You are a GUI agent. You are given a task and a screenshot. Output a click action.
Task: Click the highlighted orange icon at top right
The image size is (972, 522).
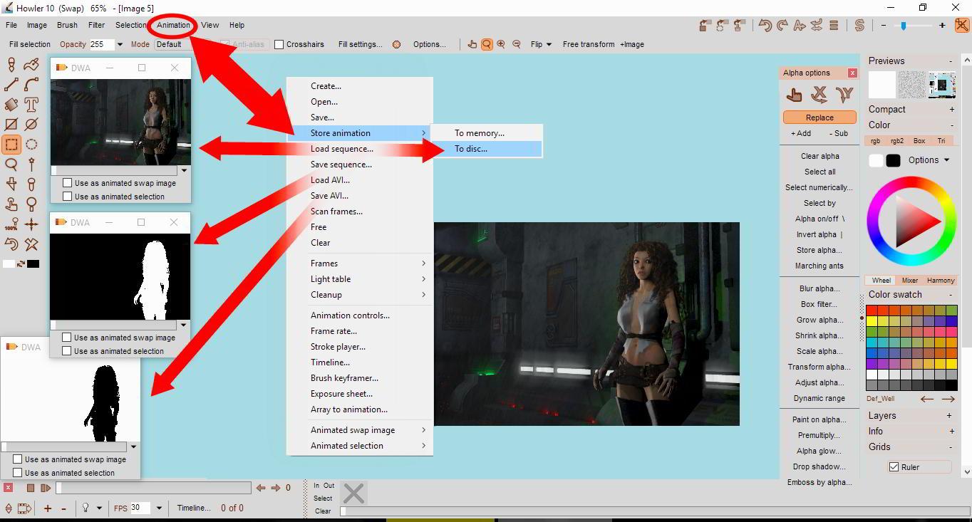click(x=962, y=26)
